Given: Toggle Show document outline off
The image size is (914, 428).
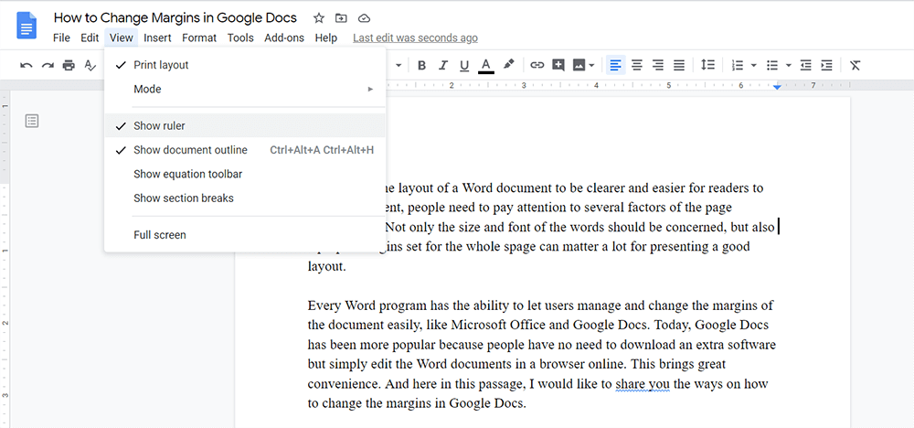Looking at the screenshot, I should 190,150.
